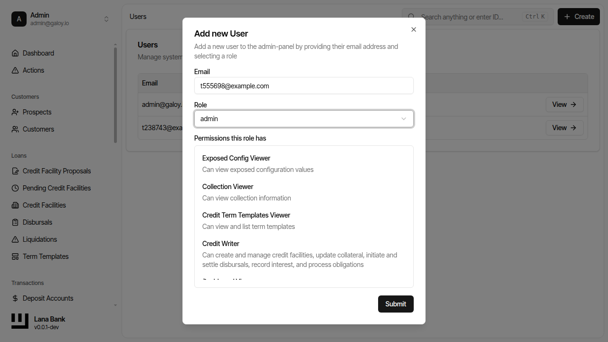608x342 pixels.
Task: Expand the Admin account switcher chevron
Action: [x=106, y=19]
